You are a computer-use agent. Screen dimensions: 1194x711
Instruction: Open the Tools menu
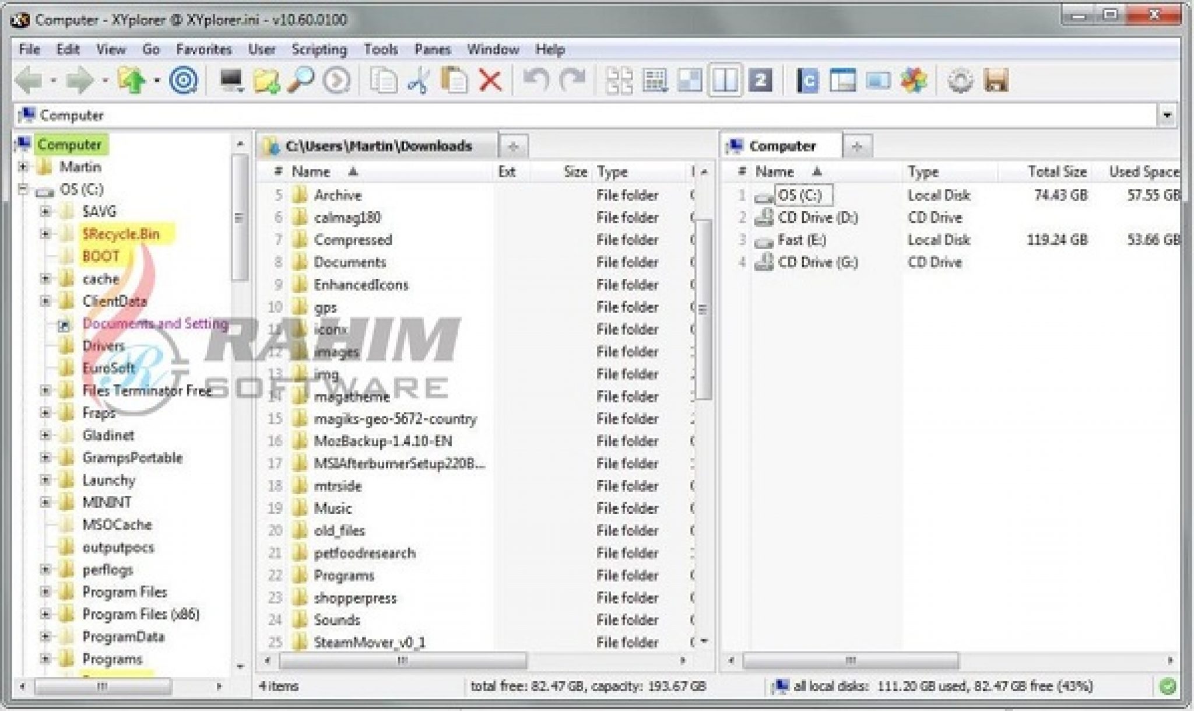click(x=381, y=49)
